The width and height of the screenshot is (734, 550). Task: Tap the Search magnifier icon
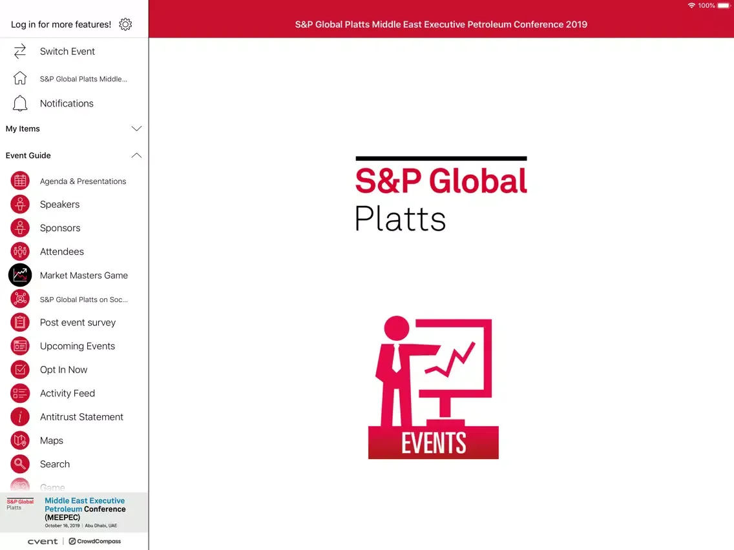(x=20, y=464)
